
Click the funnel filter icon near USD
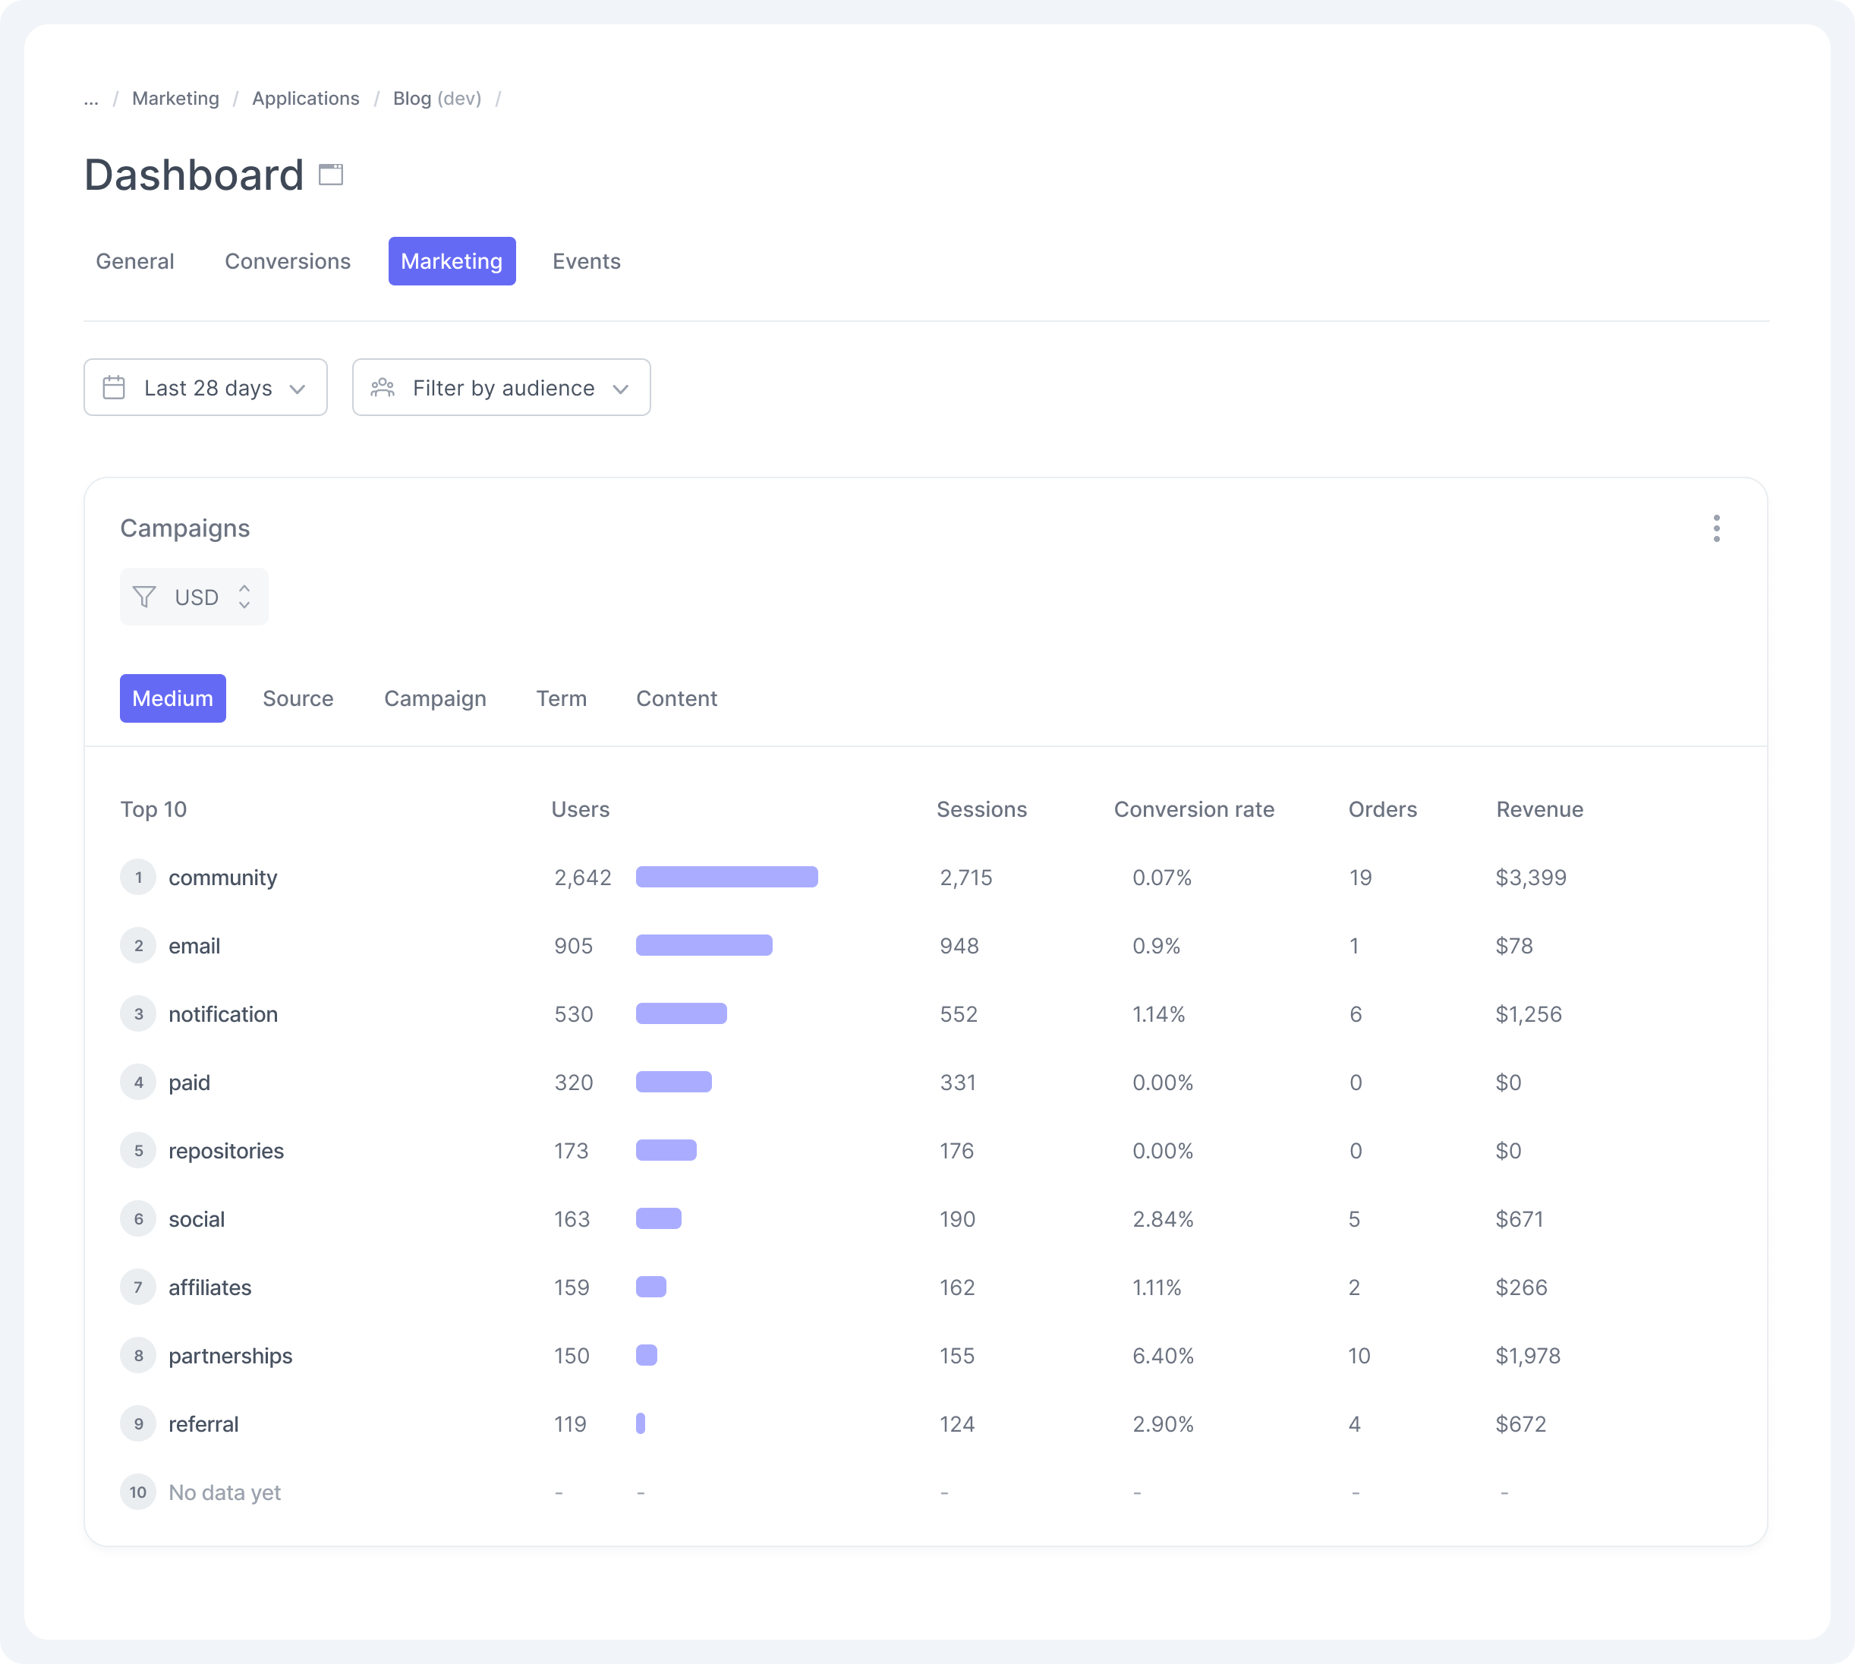(143, 596)
